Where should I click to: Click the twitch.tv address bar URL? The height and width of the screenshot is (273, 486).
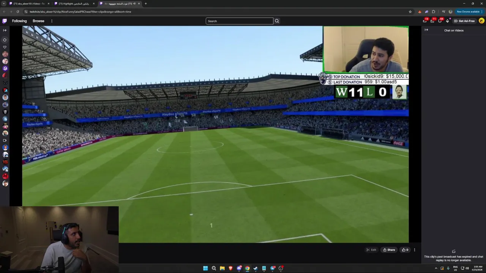coord(80,12)
